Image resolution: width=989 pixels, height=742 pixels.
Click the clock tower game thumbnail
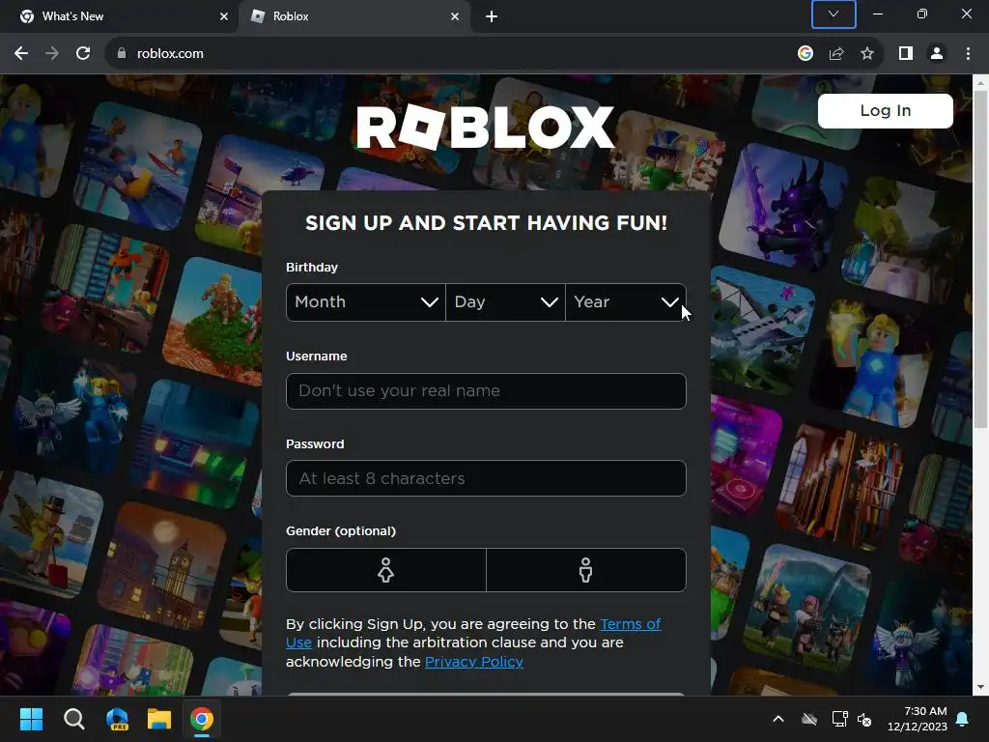click(162, 566)
